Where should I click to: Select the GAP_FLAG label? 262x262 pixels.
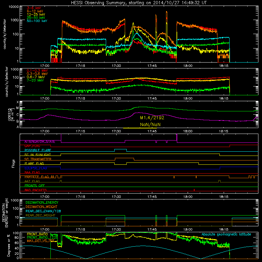tap(32, 146)
